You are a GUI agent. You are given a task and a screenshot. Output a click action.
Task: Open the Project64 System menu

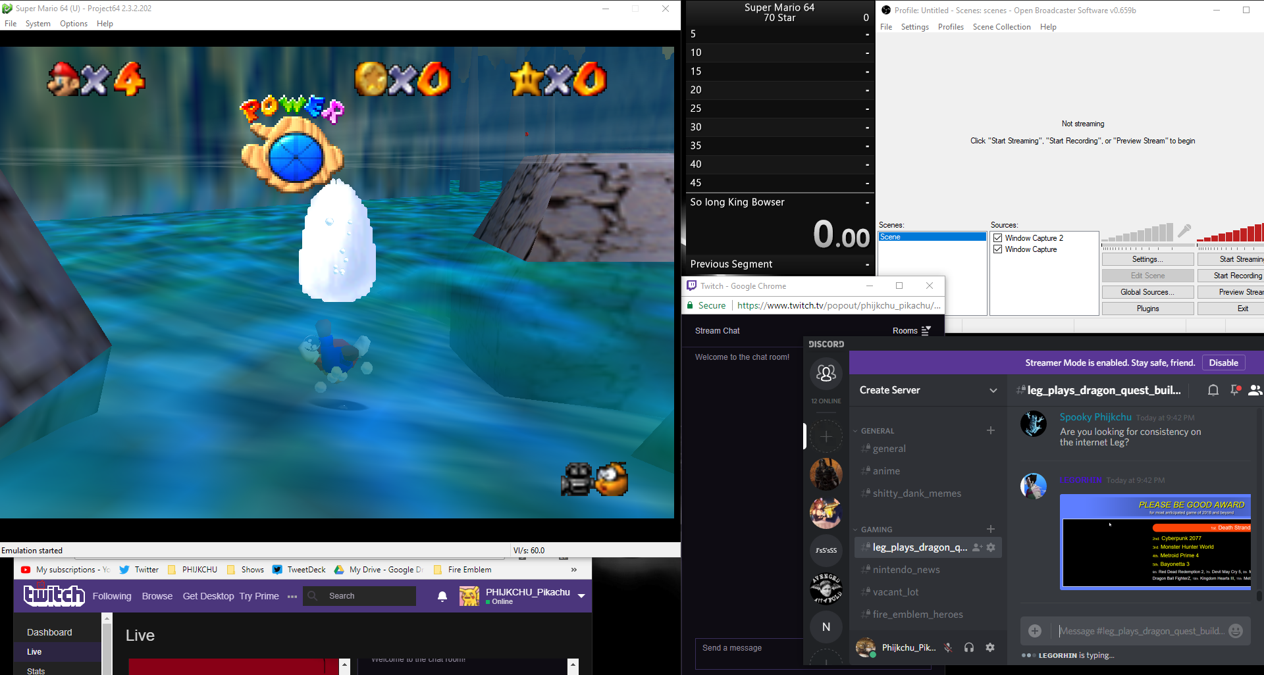coord(38,24)
